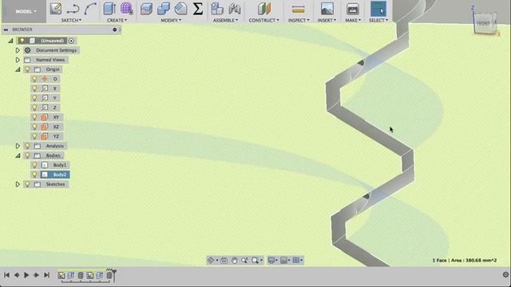Click the Insert image icon

tap(327, 9)
